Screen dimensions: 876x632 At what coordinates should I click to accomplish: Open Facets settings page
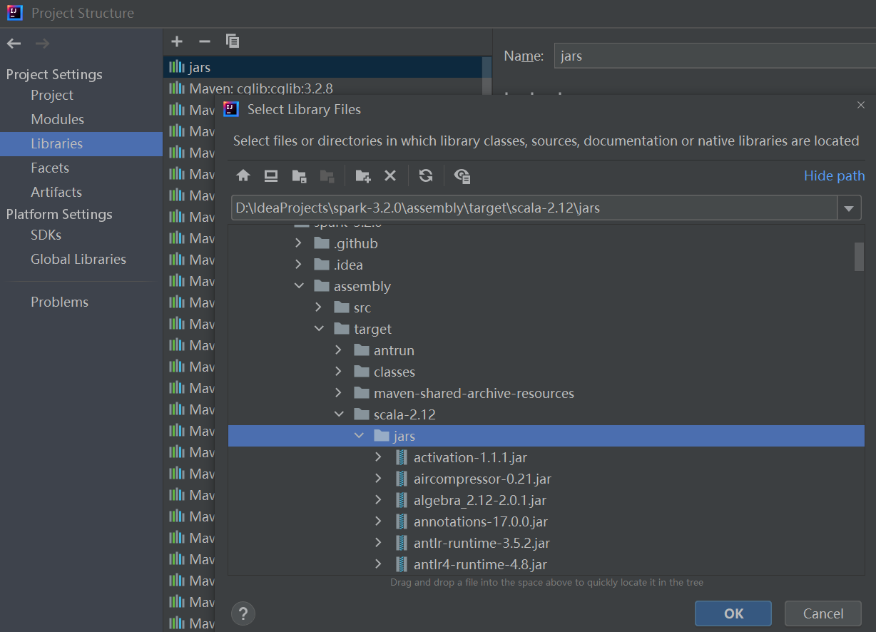[x=50, y=168]
